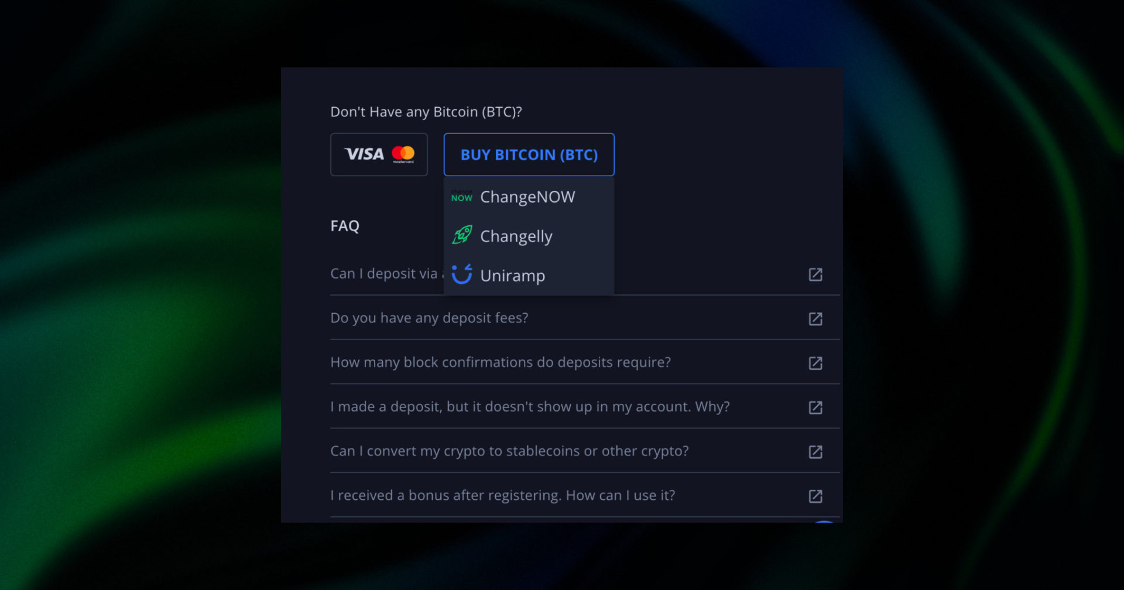Open the deposit fees FAQ external link icon
Image resolution: width=1124 pixels, height=590 pixels.
click(815, 319)
